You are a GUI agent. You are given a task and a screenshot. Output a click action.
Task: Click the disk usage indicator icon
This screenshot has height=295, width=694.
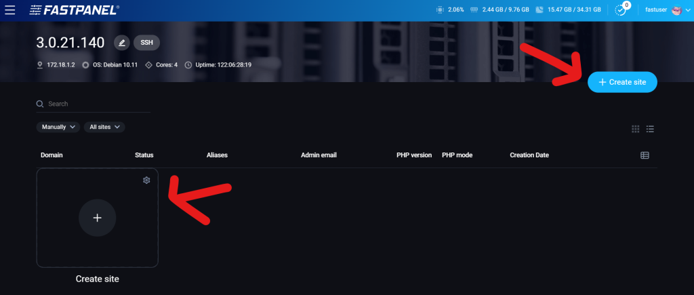(x=538, y=10)
